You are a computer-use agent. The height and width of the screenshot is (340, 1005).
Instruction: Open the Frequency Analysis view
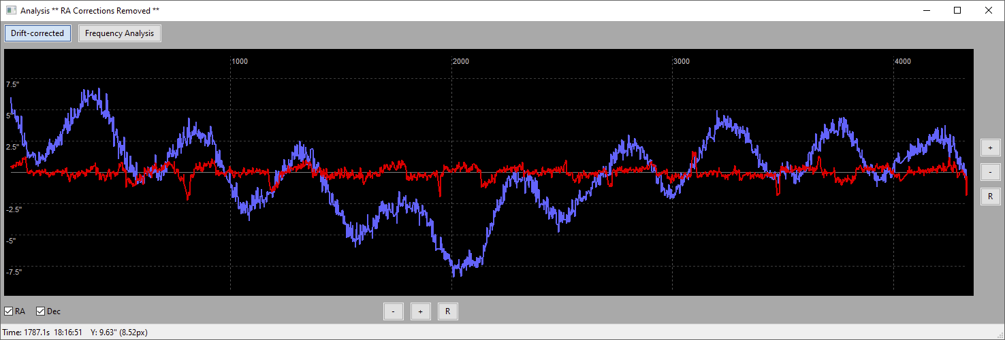pyautogui.click(x=119, y=33)
